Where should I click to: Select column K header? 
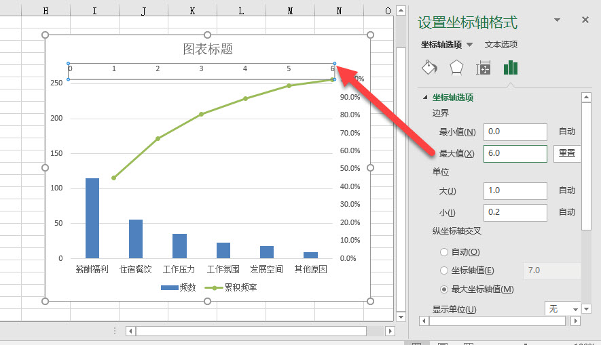[x=192, y=11]
